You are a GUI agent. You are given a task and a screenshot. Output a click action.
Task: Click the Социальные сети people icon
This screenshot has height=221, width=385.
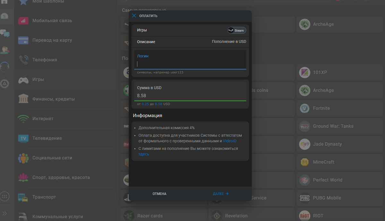point(23,158)
